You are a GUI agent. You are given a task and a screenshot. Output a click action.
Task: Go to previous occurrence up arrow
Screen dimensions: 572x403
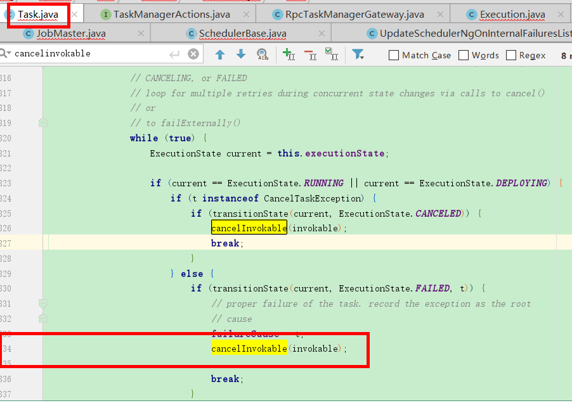click(x=220, y=54)
